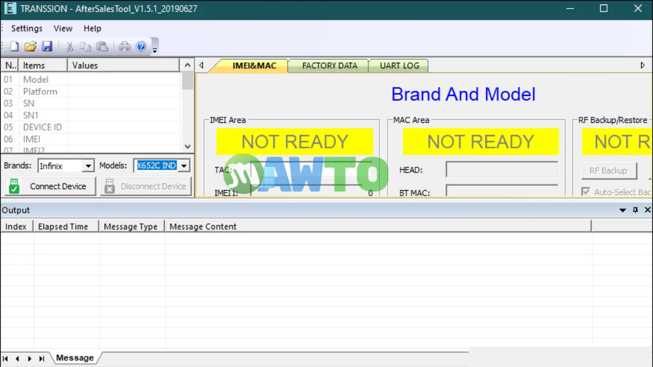Switch to the FACTORY DATA tab
The image size is (653, 367).
pos(330,66)
